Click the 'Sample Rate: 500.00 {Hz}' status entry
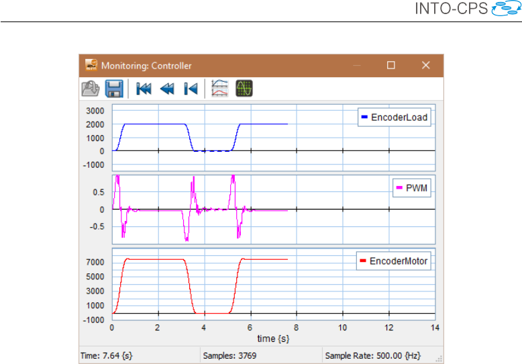Image resolution: width=522 pixels, height=364 pixels. point(373,356)
